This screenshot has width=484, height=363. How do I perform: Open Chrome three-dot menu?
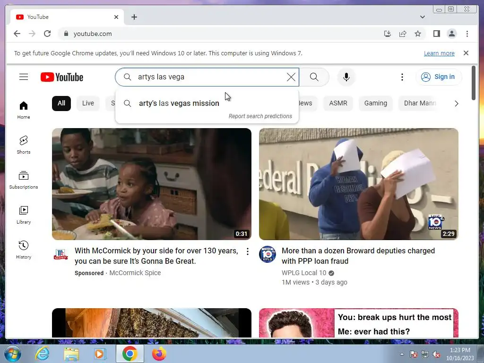click(x=467, y=34)
